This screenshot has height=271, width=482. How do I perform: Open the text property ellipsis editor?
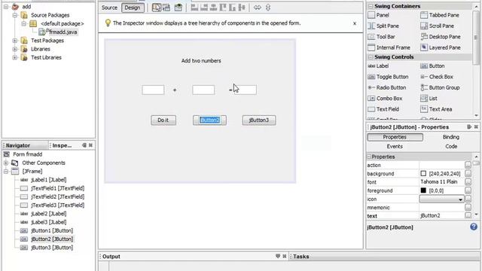pyautogui.click(x=468, y=216)
